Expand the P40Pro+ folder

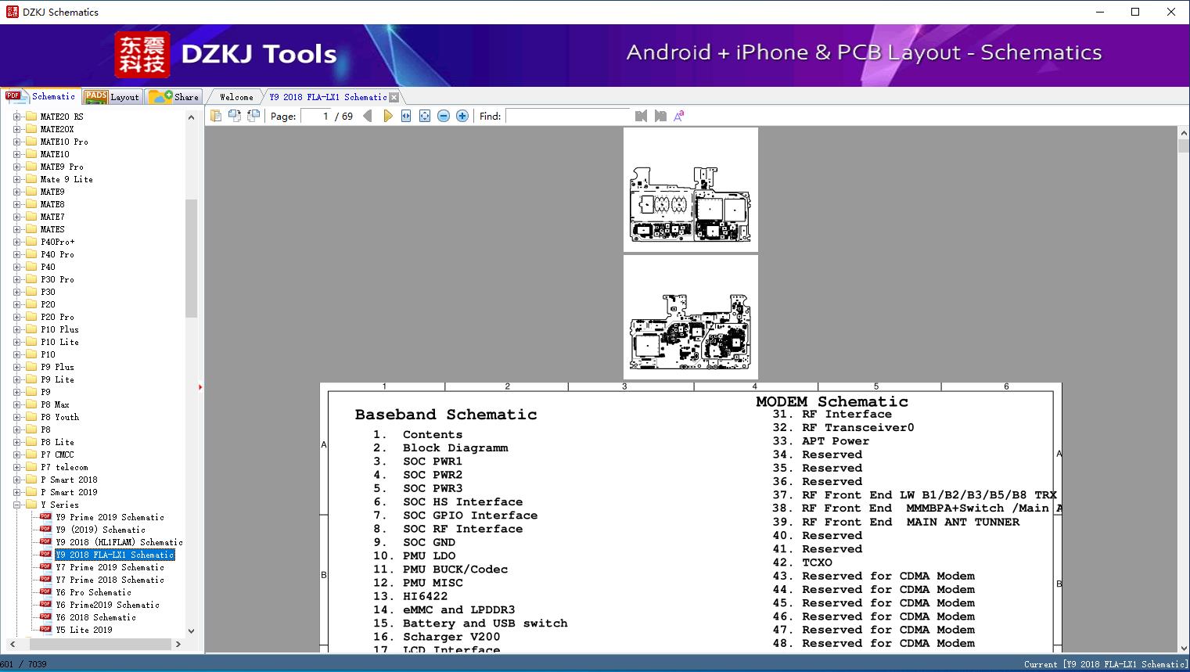tap(17, 242)
